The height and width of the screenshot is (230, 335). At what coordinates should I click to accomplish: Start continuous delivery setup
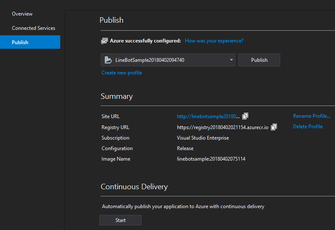(x=121, y=220)
